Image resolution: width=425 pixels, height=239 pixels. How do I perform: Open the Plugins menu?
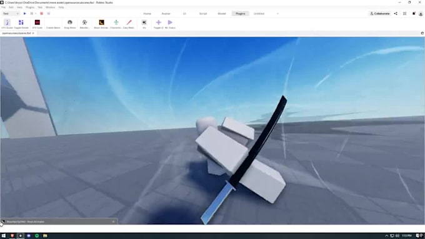pyautogui.click(x=30, y=7)
